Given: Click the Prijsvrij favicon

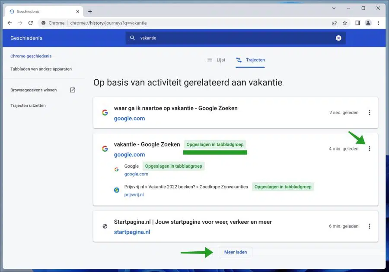Looking at the screenshot, I should 117,190.
